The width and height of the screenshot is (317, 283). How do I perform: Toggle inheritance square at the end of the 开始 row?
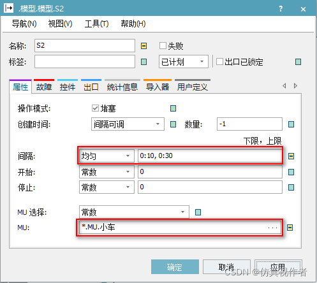[291, 172]
